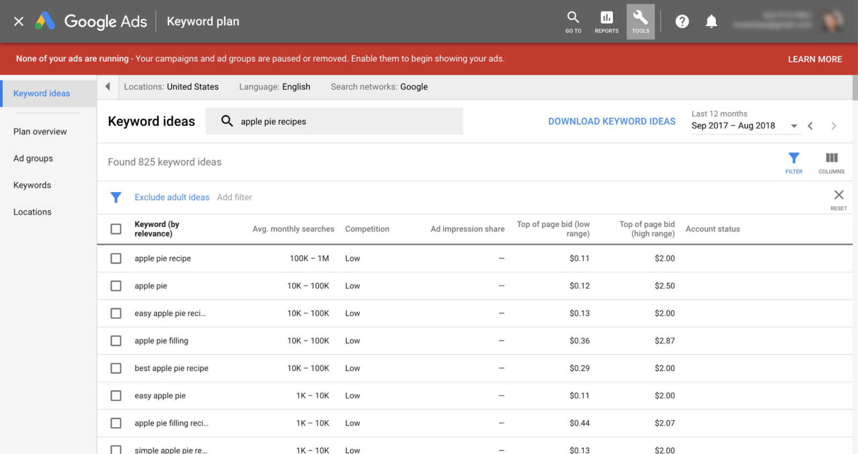
Task: Open the Help question mark icon
Action: pos(682,21)
